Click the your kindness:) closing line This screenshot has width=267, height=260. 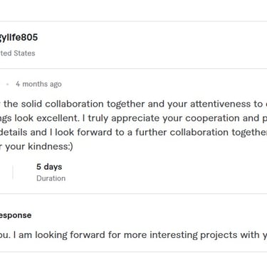36,146
